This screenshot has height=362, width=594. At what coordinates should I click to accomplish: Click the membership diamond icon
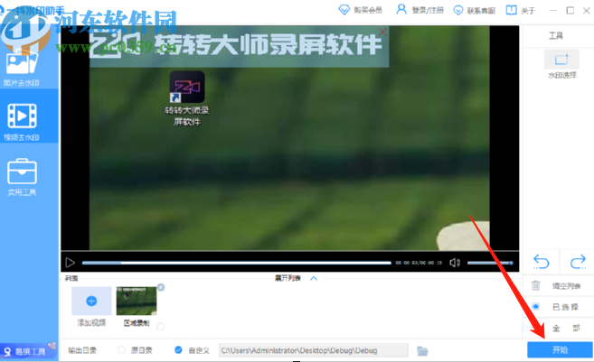pos(344,10)
